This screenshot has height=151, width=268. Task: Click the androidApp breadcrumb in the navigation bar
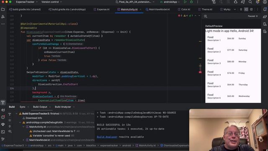coord(36,146)
